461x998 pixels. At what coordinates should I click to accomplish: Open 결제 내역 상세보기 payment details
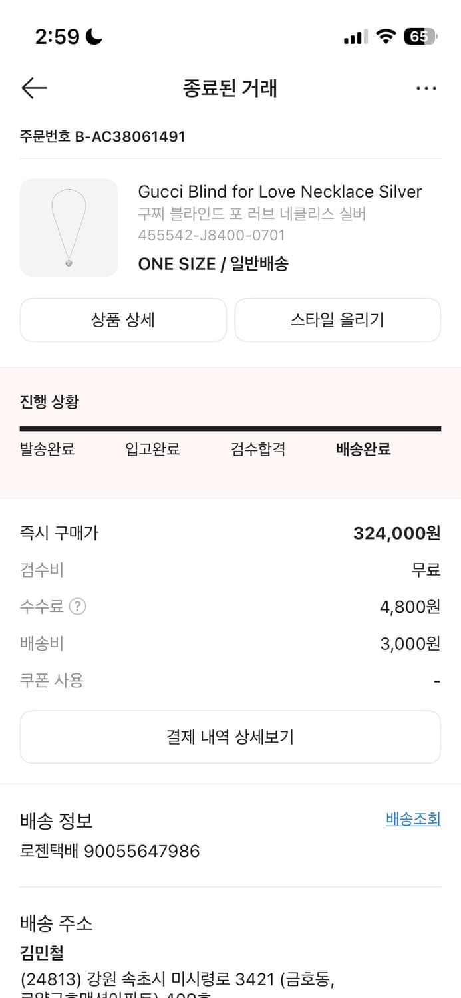tap(230, 737)
